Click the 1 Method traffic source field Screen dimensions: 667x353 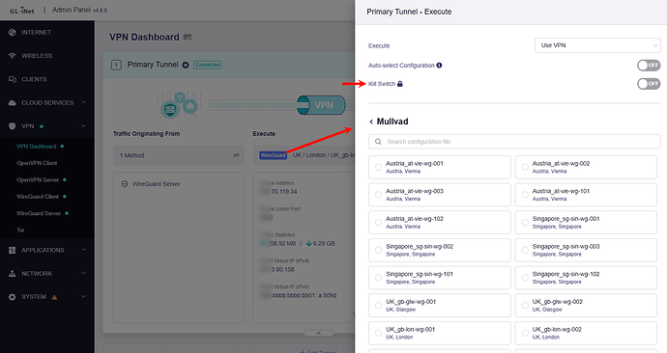coord(179,155)
